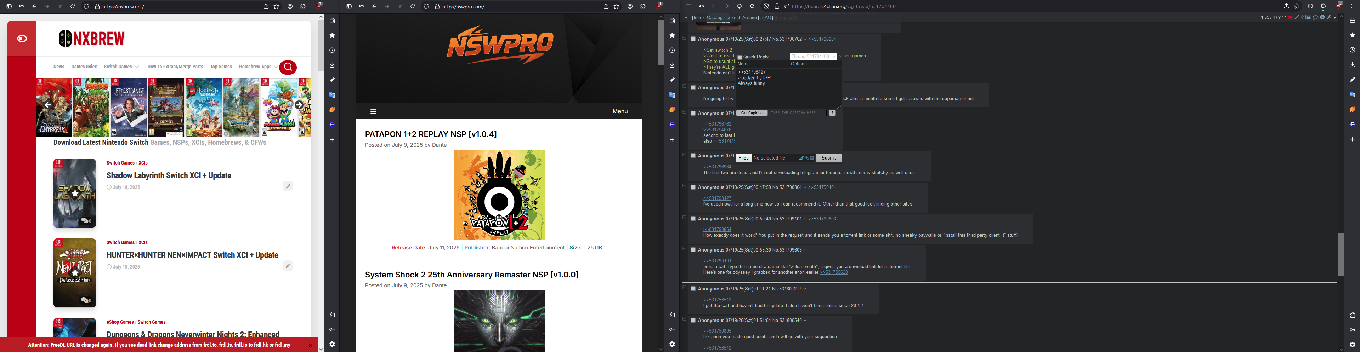Open the Top Games menu item
Viewport: 1360px width, 352px height.
[x=221, y=67]
